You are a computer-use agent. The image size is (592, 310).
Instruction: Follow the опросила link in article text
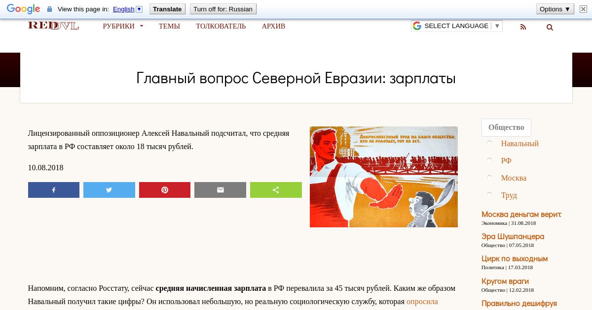pyautogui.click(x=422, y=302)
